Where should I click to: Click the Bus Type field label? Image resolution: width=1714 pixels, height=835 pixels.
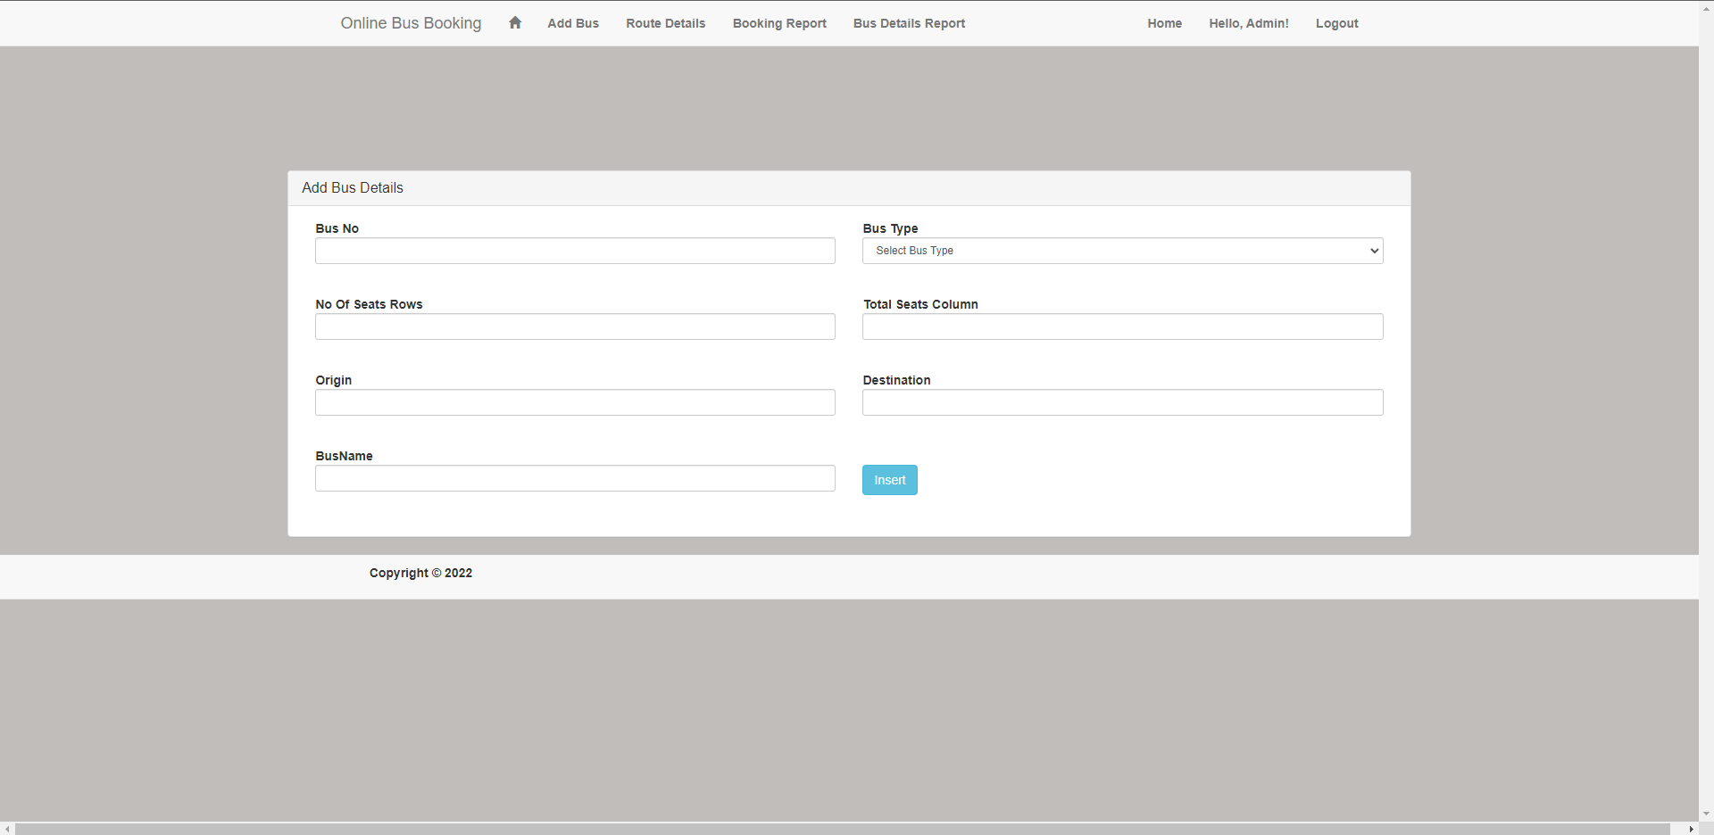pos(890,228)
